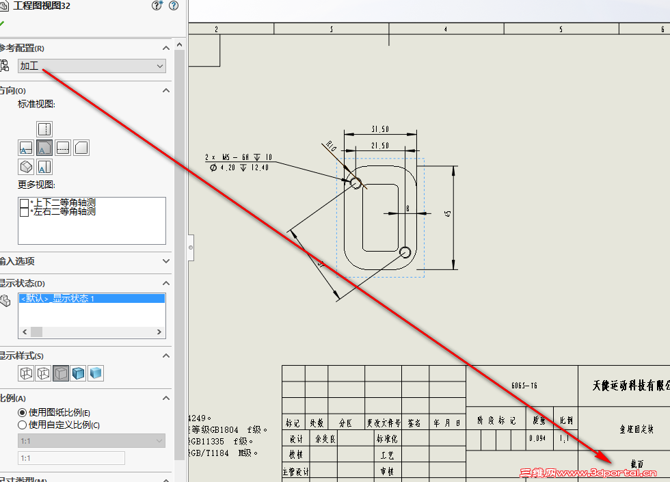Collapse the 比例 scale section
670x482 pixels.
click(166, 398)
